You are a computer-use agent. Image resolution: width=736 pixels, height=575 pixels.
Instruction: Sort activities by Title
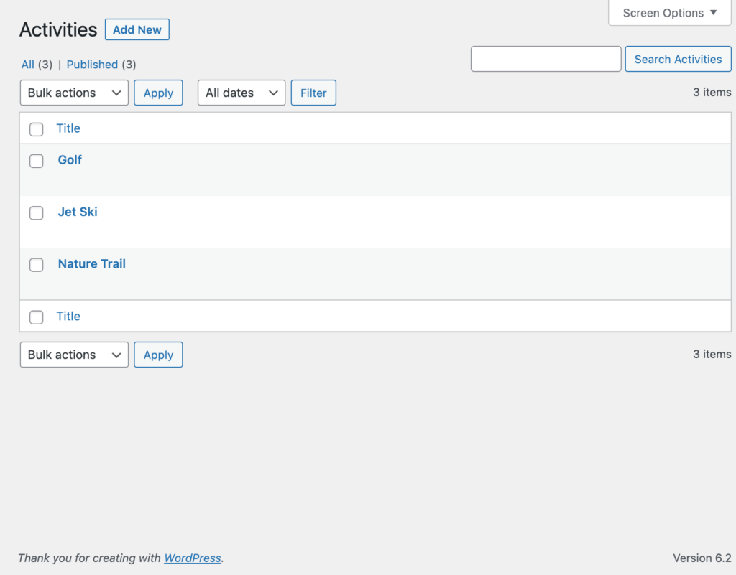[68, 128]
